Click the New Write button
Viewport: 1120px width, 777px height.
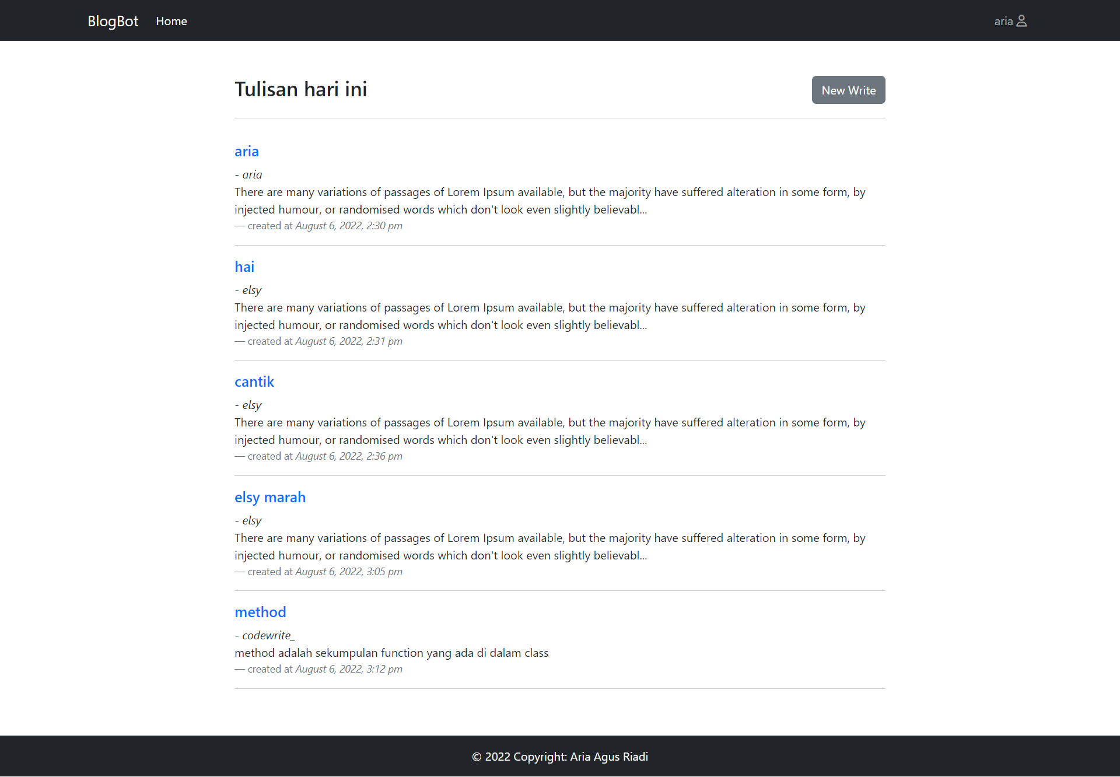point(848,90)
